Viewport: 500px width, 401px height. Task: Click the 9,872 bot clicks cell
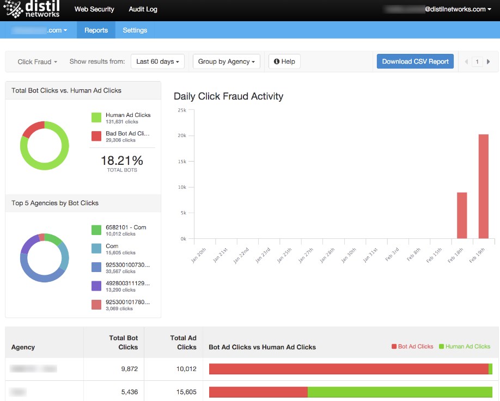pos(130,369)
